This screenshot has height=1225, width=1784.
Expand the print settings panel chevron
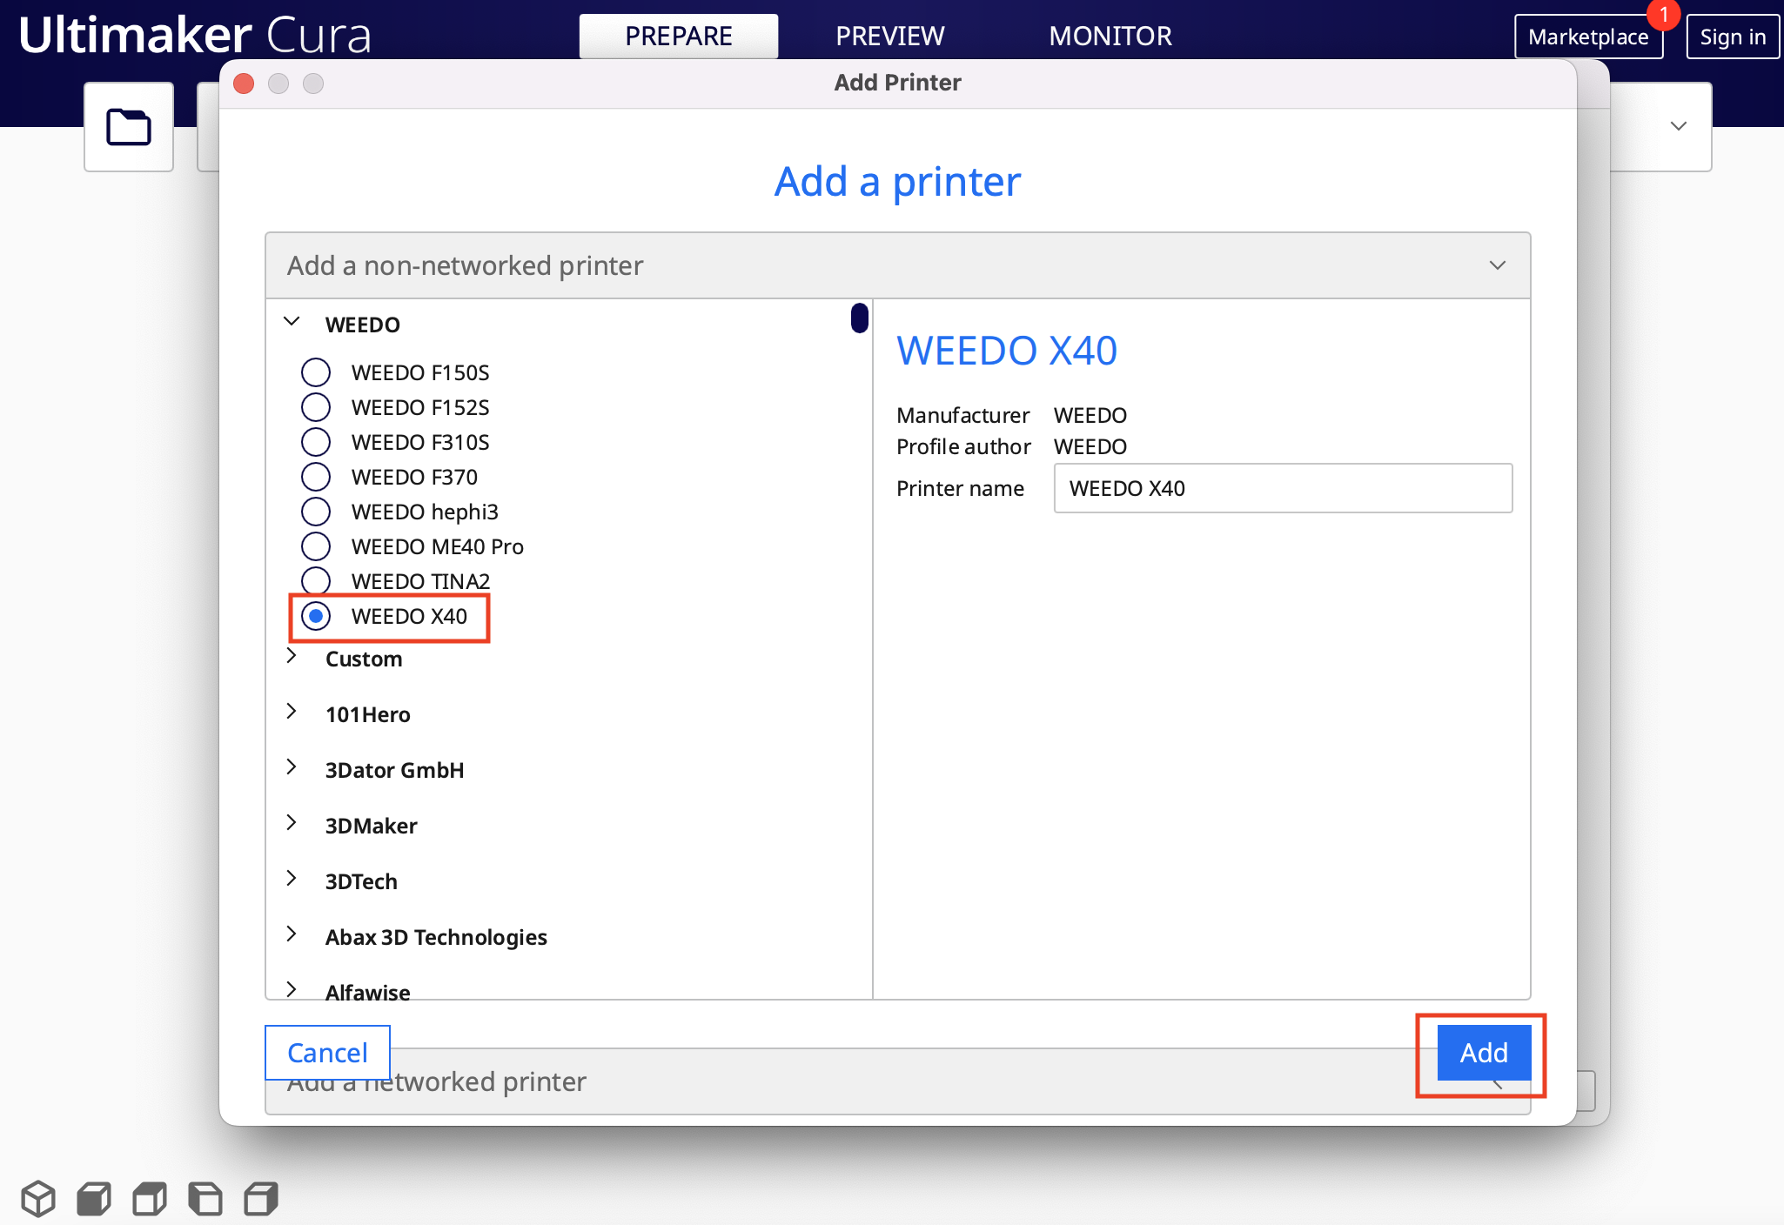coord(1679,126)
